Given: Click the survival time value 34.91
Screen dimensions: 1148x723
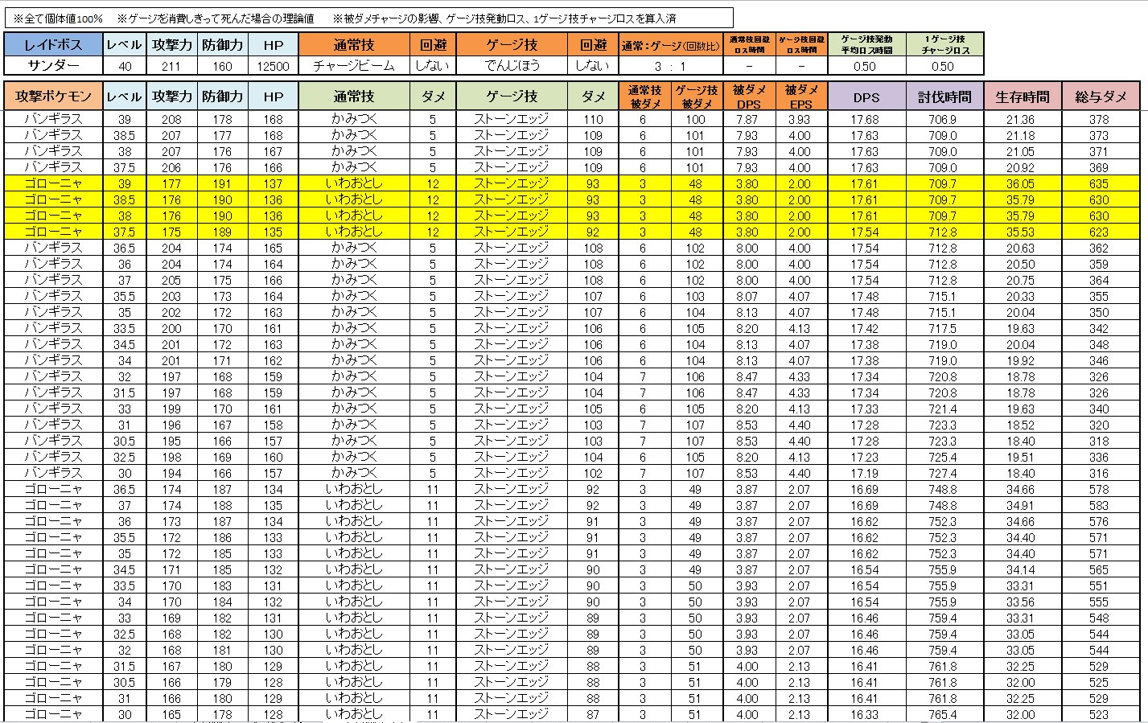Looking at the screenshot, I should click(1021, 505).
